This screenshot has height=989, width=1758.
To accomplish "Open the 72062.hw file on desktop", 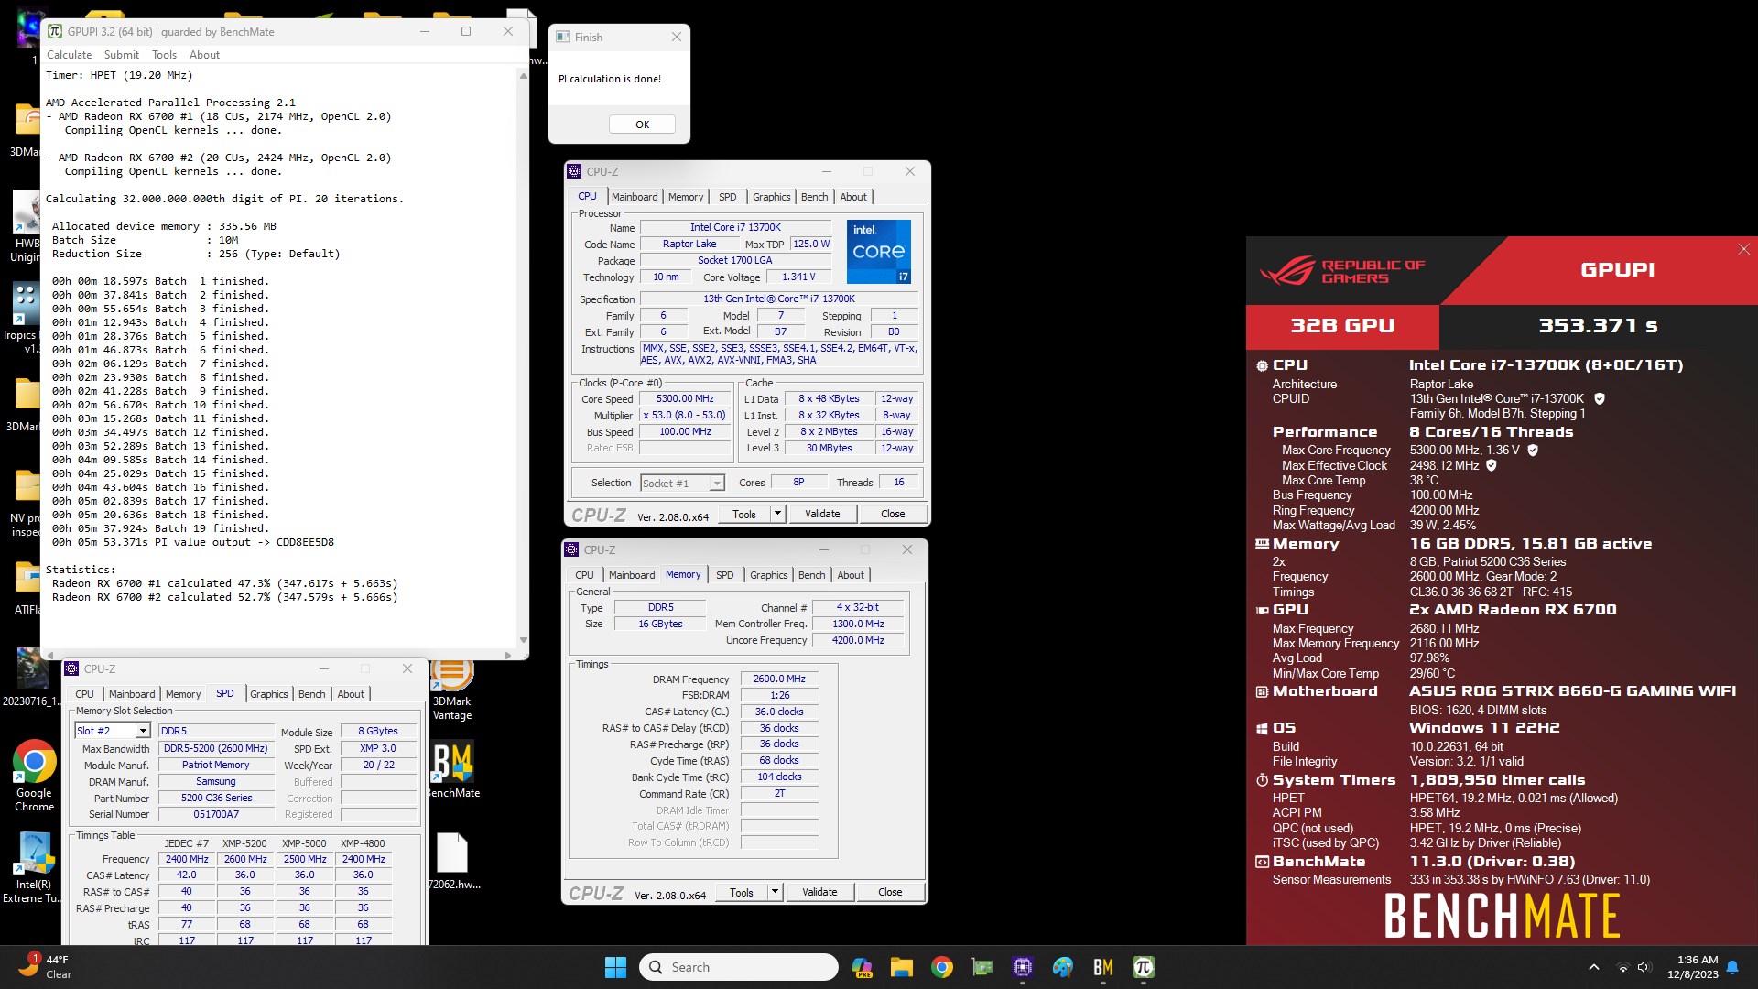I will click(453, 861).
